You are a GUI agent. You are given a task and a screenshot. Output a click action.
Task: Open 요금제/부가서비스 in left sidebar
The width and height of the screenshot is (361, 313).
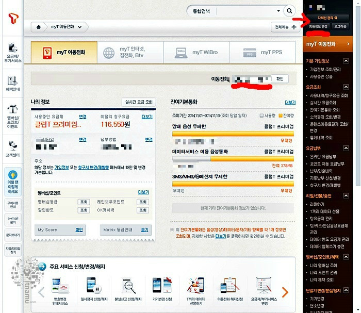point(13,53)
